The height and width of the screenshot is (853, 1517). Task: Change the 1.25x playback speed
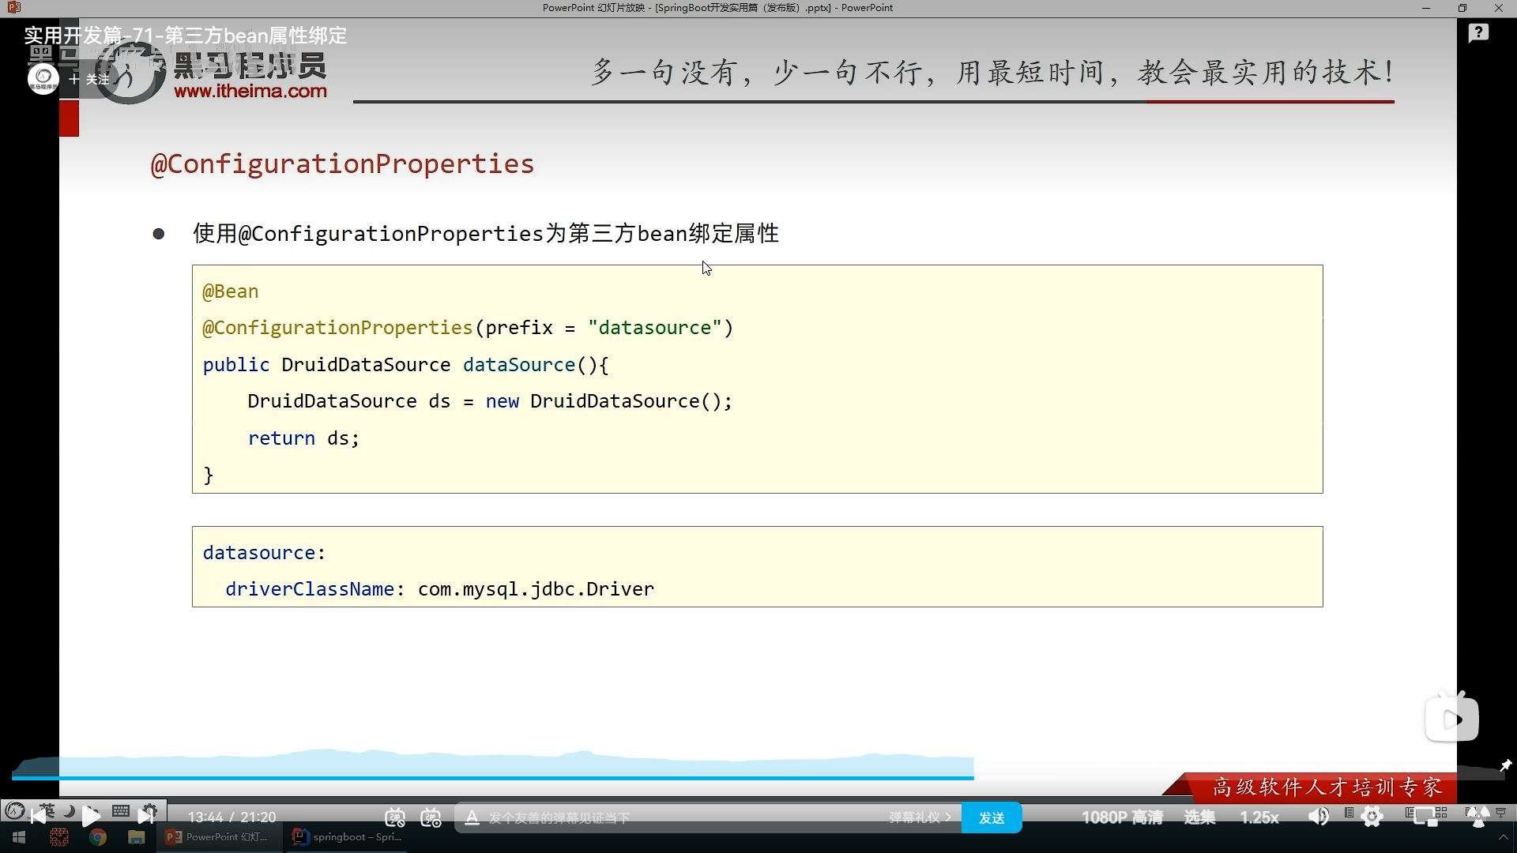(1259, 817)
